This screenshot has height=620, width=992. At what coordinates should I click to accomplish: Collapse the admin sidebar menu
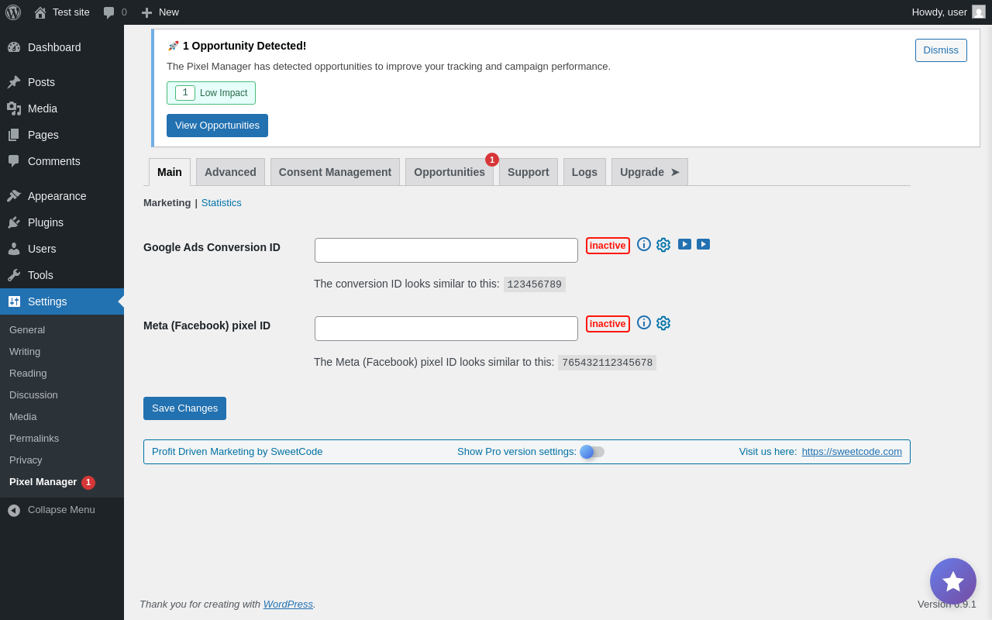click(51, 510)
